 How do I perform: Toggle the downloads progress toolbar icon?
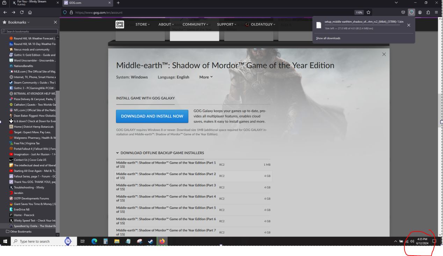coord(412,13)
